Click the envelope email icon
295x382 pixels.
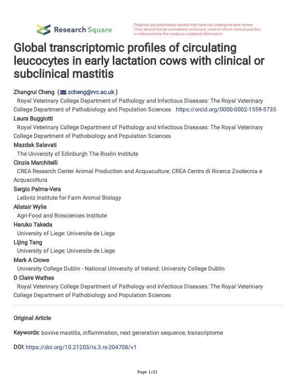(x=63, y=92)
